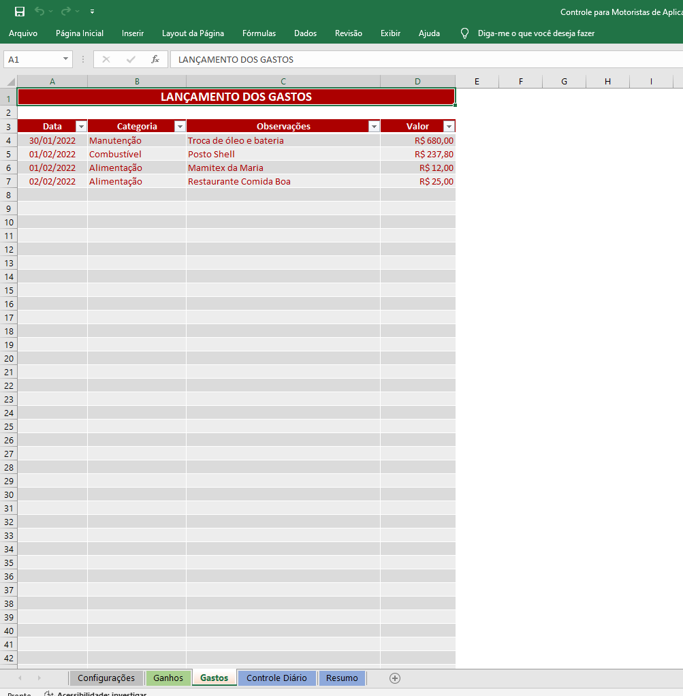The width and height of the screenshot is (683, 696).
Task: Click the Insert Function fx icon
Action: [x=155, y=59]
